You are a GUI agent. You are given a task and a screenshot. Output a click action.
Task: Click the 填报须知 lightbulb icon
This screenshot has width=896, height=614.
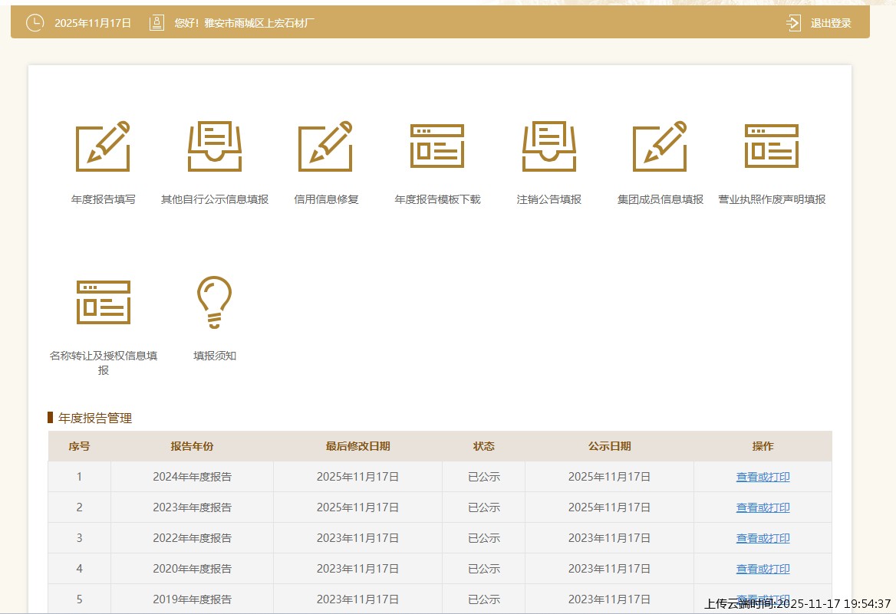click(x=215, y=302)
